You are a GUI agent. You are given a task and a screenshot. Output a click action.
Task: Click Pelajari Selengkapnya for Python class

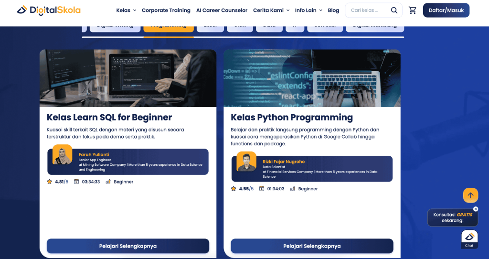[312, 246]
